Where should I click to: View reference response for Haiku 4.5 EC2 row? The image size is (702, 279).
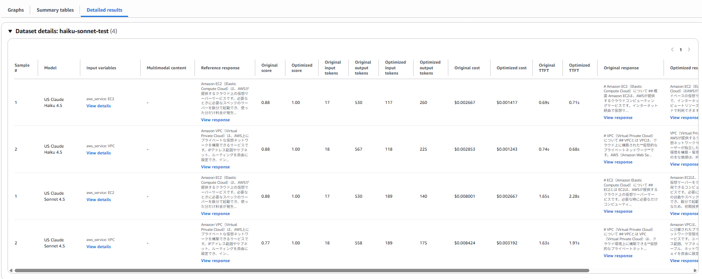click(215, 120)
